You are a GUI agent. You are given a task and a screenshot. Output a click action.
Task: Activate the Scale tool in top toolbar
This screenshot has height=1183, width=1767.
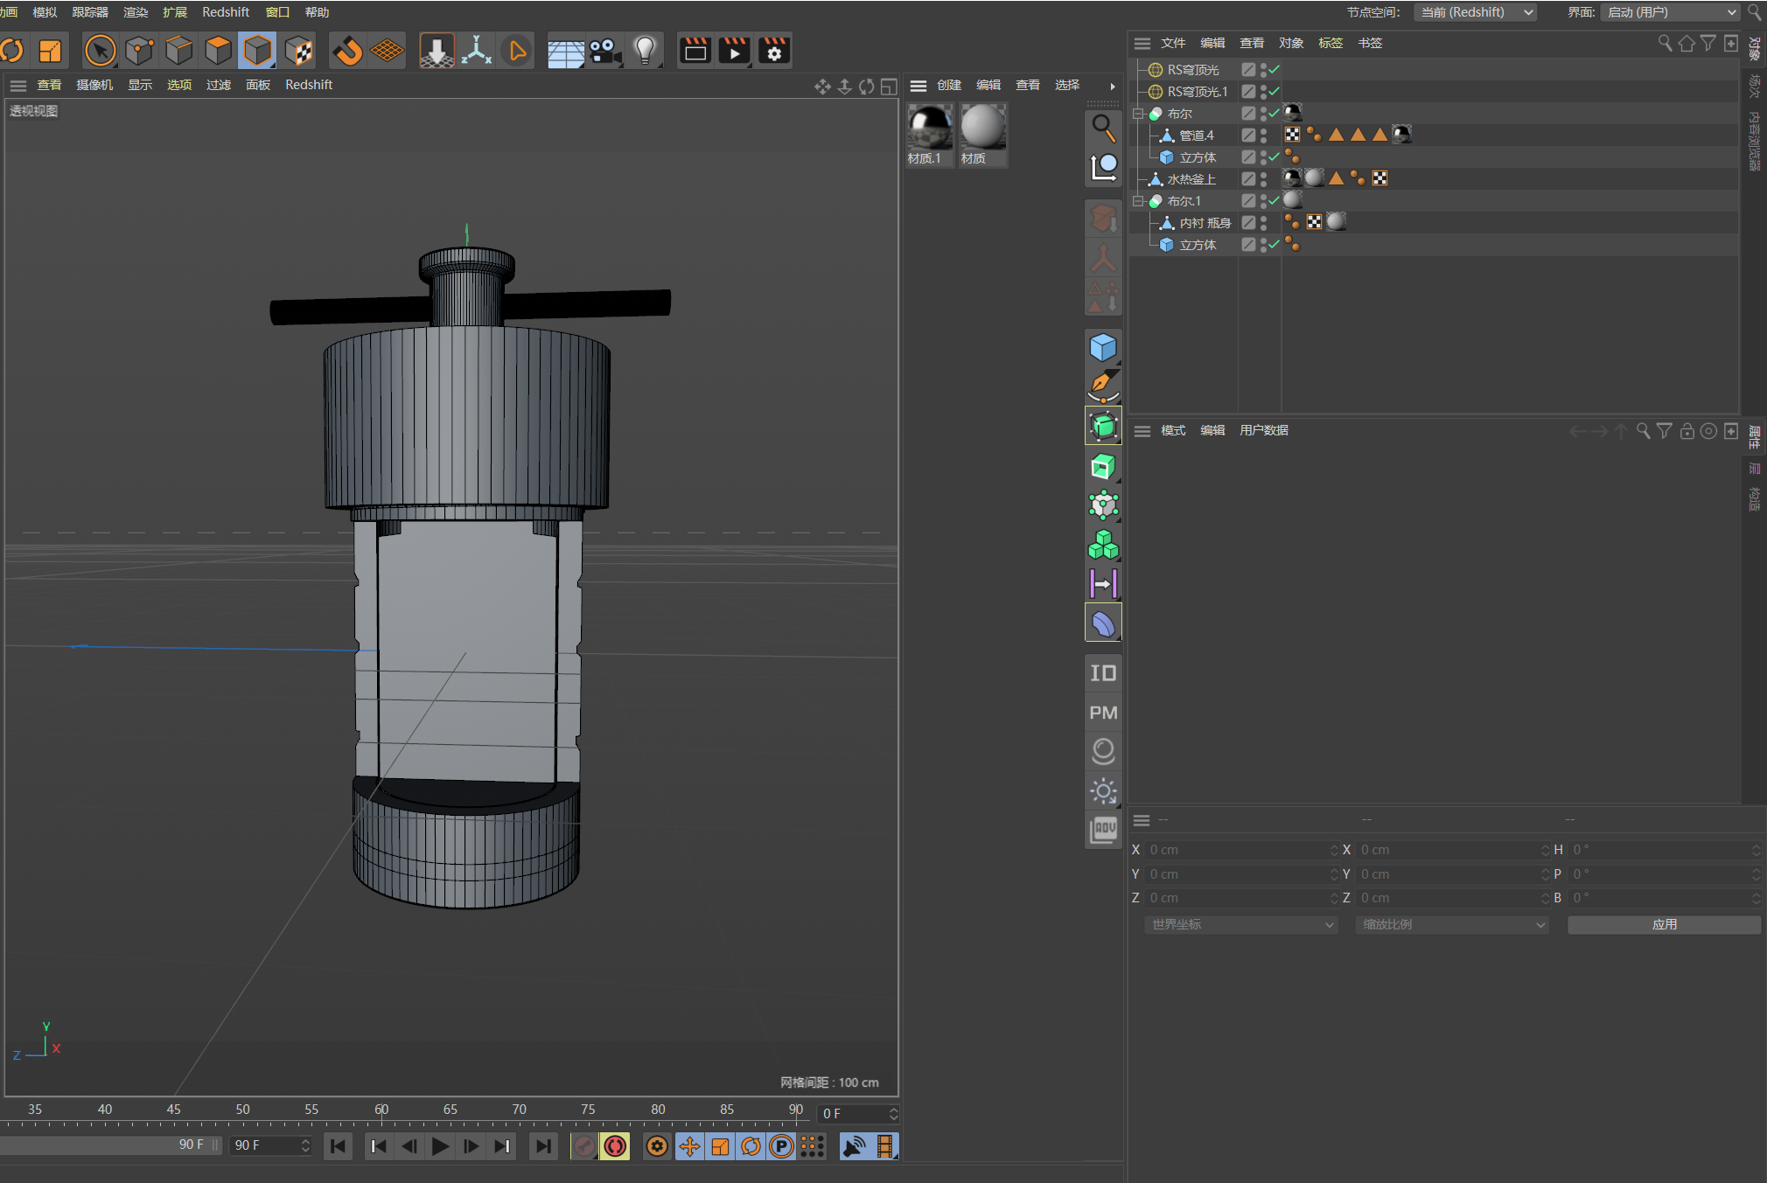coord(51,51)
